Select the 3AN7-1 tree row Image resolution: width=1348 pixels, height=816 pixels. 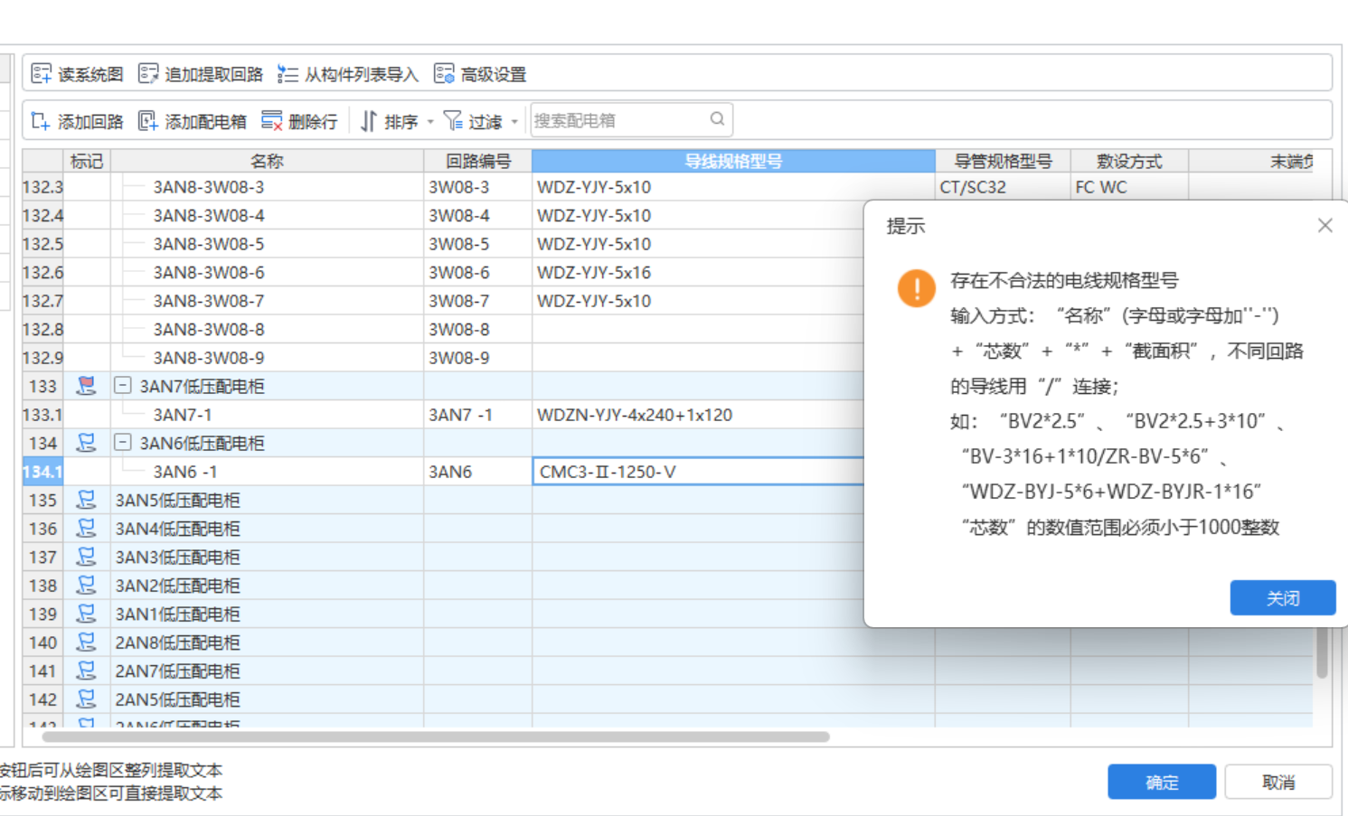pyautogui.click(x=267, y=415)
